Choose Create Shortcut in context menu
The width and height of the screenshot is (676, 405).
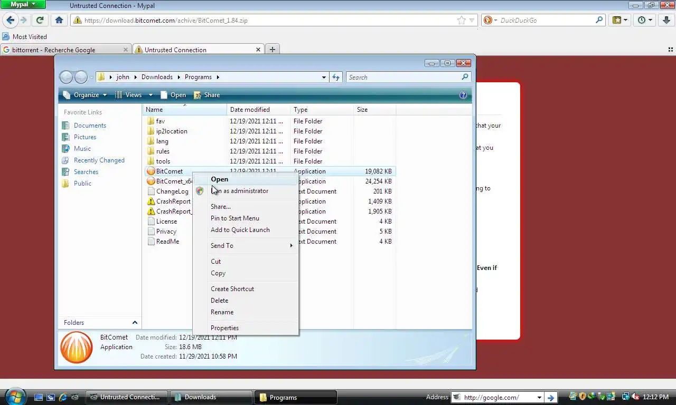(x=246, y=289)
